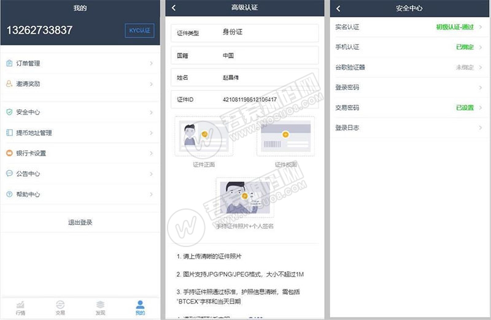Click the 银行卡设置 card icon
This screenshot has width=491, height=320.
(x=9, y=153)
